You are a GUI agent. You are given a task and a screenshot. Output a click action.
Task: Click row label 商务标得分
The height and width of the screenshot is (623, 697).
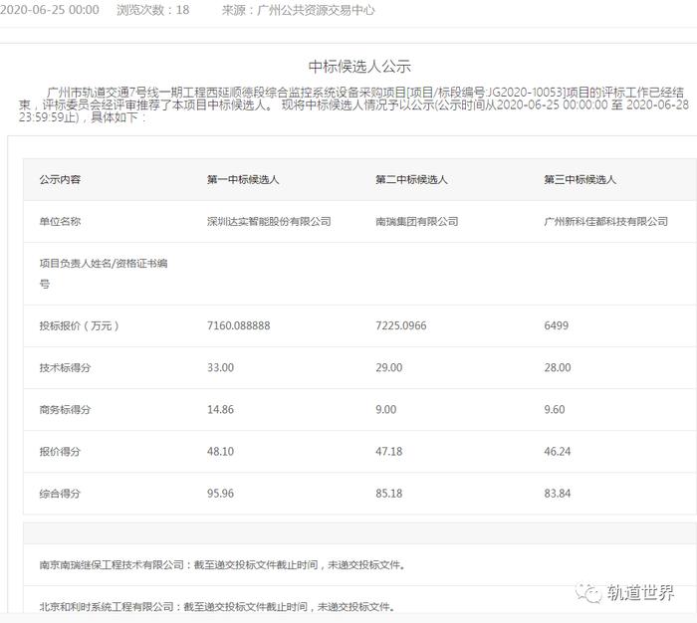coord(65,409)
